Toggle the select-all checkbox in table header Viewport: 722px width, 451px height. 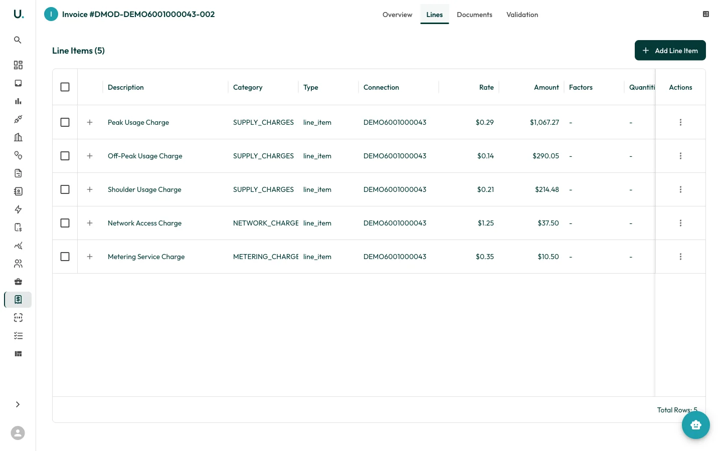click(x=65, y=87)
